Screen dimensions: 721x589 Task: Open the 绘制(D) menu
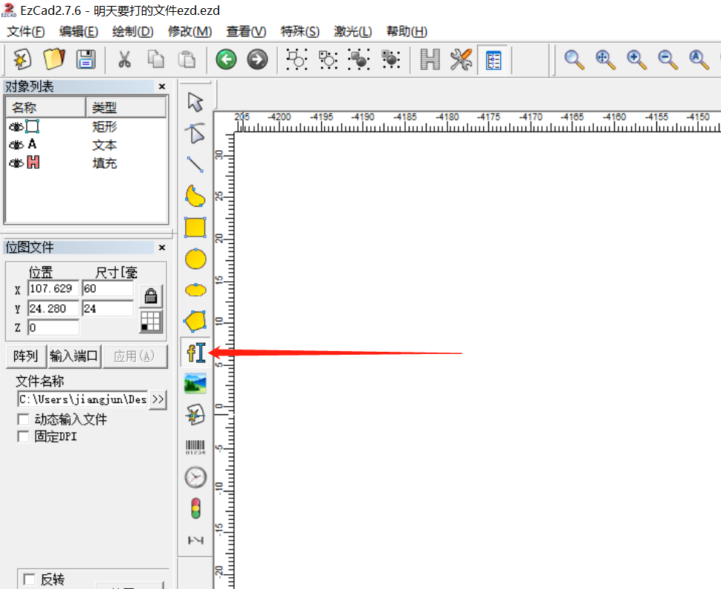(x=133, y=31)
